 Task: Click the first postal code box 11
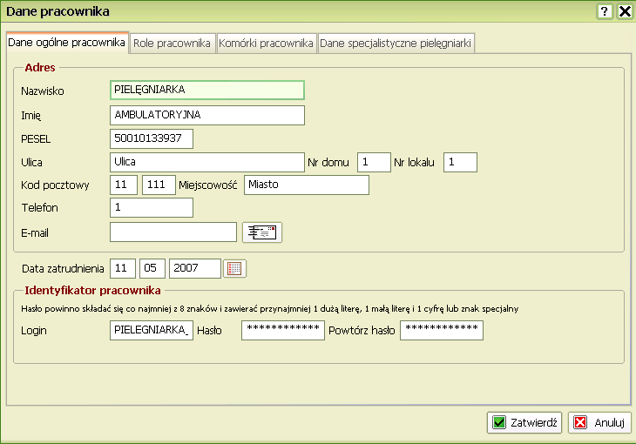click(124, 185)
